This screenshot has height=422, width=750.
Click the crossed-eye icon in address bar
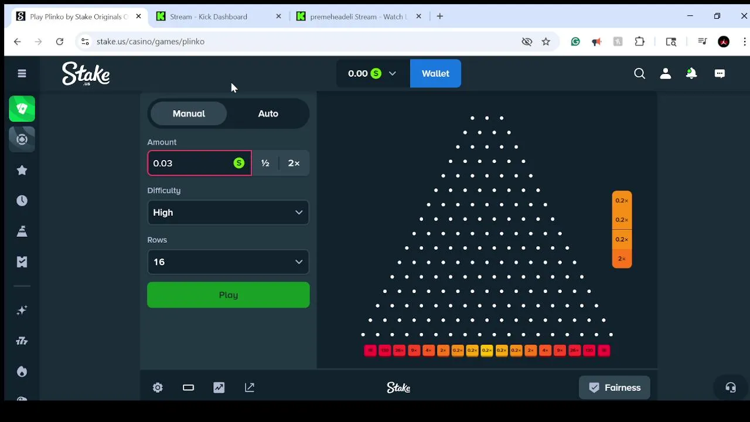(527, 42)
